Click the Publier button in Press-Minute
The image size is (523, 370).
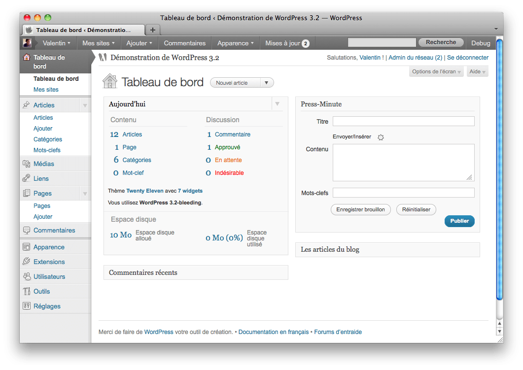459,221
